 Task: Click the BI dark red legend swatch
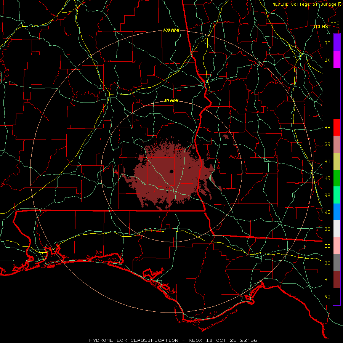click(x=337, y=280)
